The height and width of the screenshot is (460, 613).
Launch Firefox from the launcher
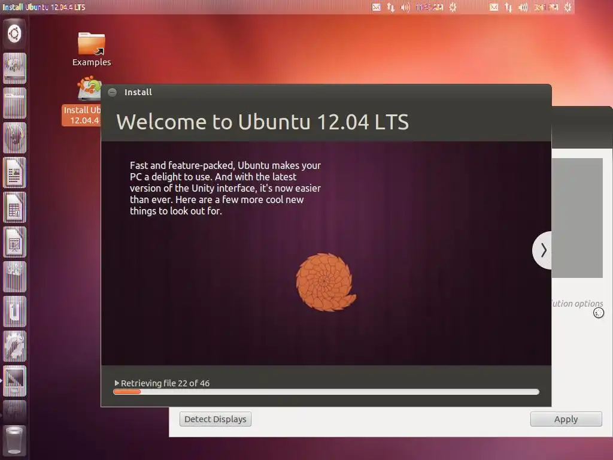(14, 138)
